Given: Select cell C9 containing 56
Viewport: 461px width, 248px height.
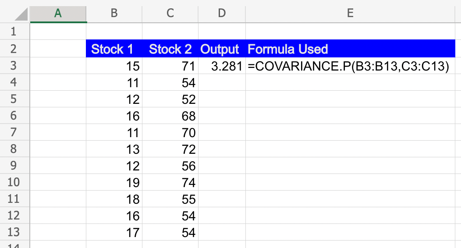Looking at the screenshot, I should point(170,166).
